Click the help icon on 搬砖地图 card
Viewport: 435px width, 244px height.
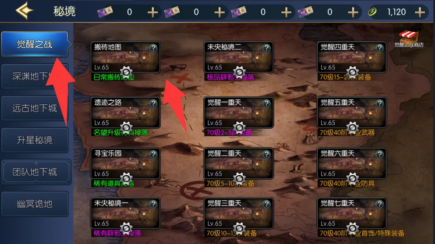pos(153,48)
